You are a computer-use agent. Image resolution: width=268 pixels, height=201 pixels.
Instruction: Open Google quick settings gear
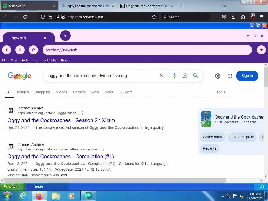coord(217,76)
